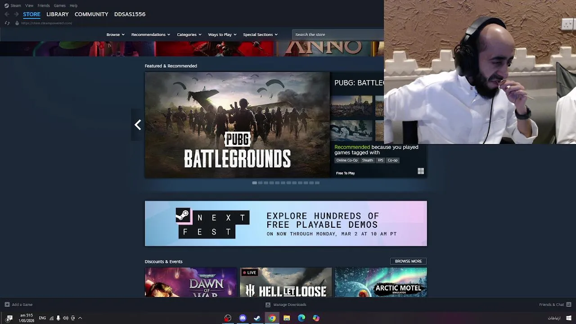Open Discord from the taskbar
The image size is (576, 324).
tap(243, 318)
